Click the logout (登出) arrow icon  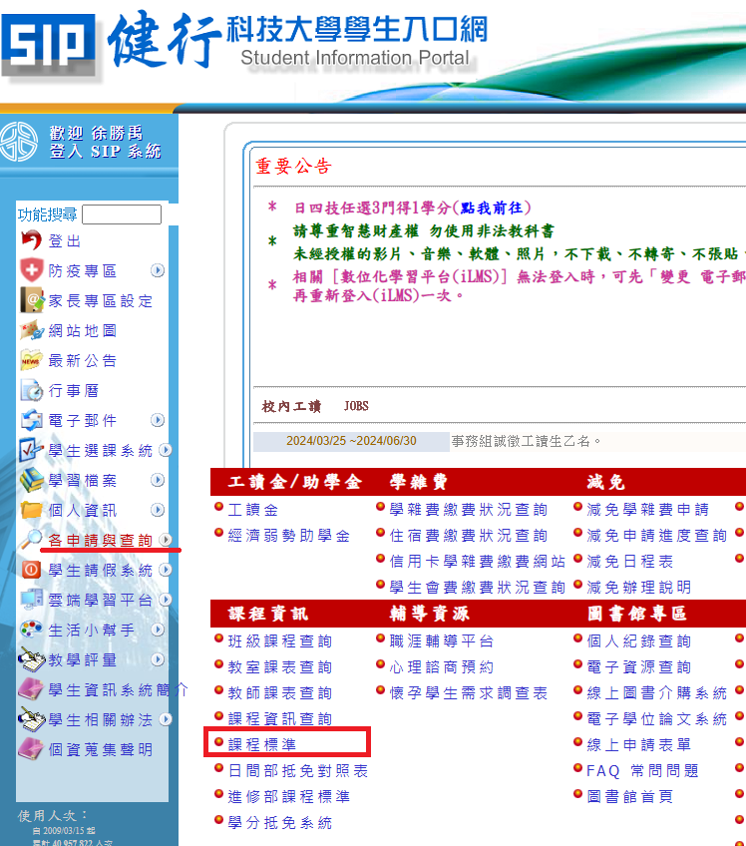(x=31, y=240)
